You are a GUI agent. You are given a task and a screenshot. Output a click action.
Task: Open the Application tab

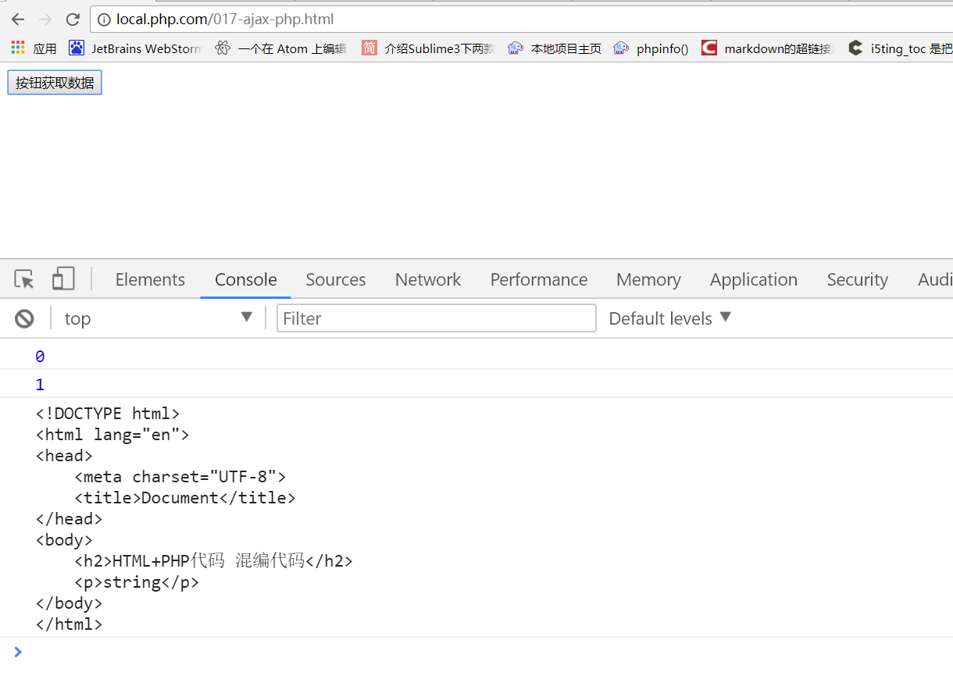click(x=754, y=279)
